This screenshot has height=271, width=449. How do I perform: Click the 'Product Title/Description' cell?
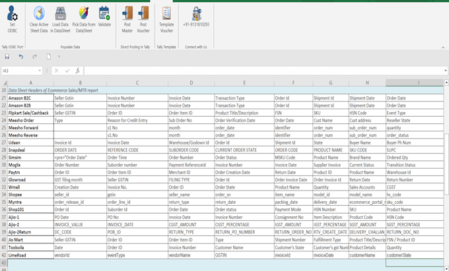(x=244, y=113)
